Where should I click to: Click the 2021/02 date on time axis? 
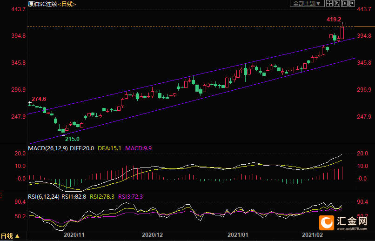(312, 235)
